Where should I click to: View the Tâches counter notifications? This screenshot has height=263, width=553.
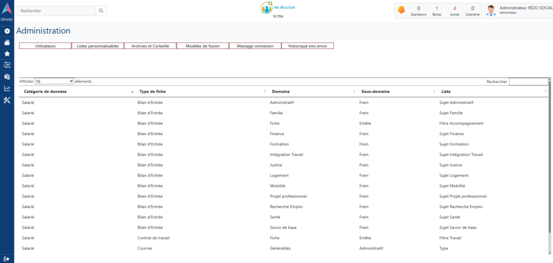coord(436,11)
